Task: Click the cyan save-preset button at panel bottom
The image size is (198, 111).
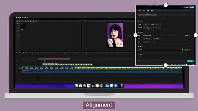Action: click(x=190, y=61)
